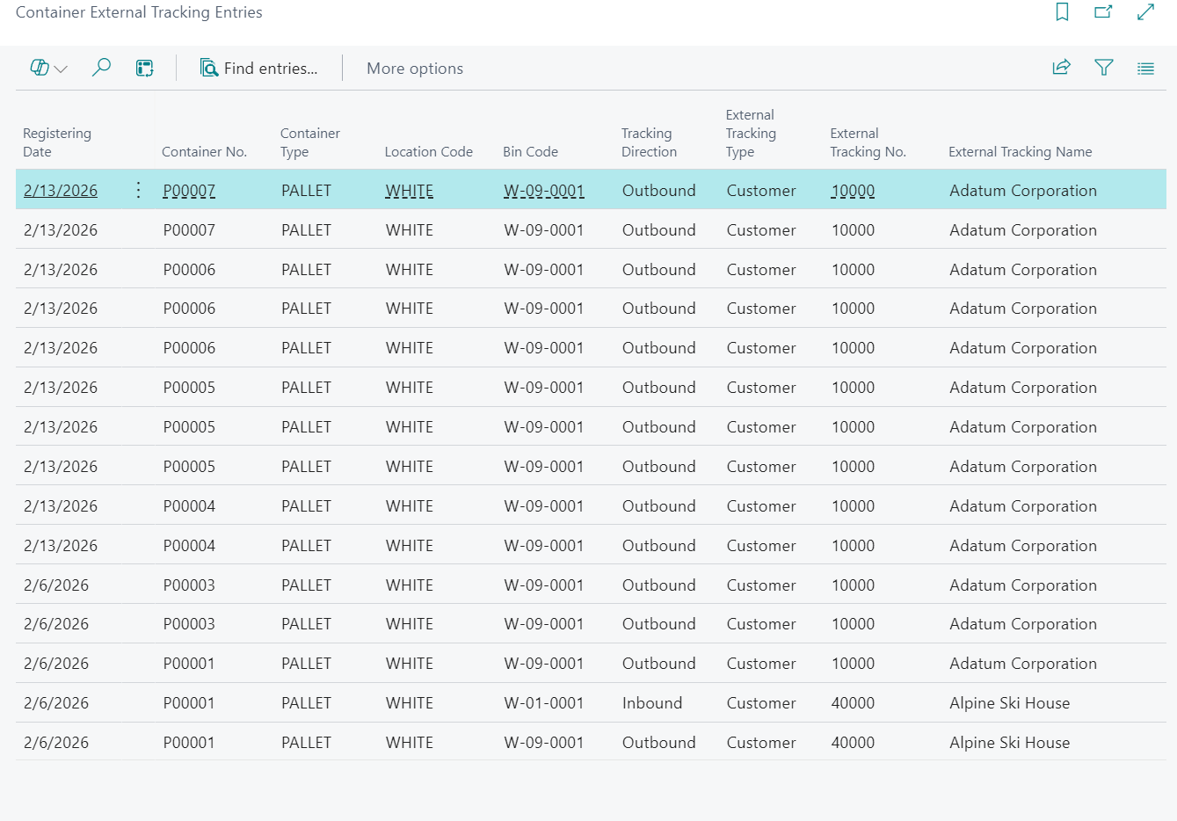The width and height of the screenshot is (1177, 821).
Task: Click the analyze list view icon
Action: 145,69
